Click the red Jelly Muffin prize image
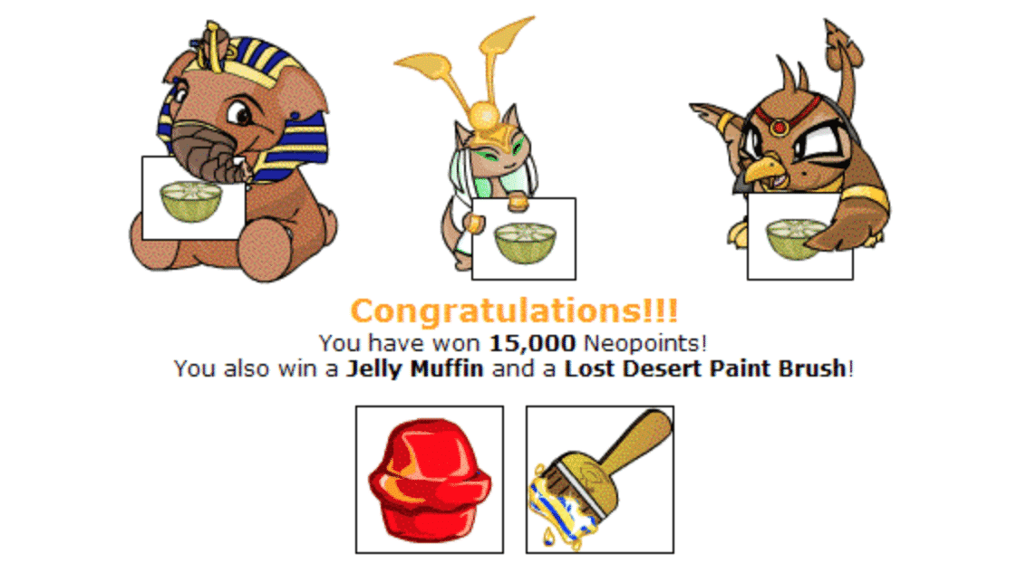The height and width of the screenshot is (563, 1017). [430, 480]
